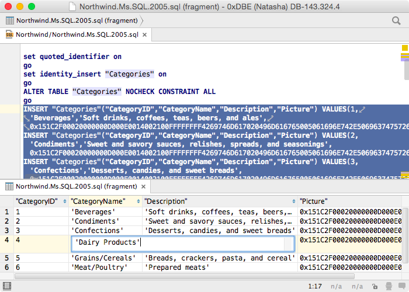409x292 pixels.
Task: Select the 'Desserts, candies, and sweet breads' cell
Action: 220,231
